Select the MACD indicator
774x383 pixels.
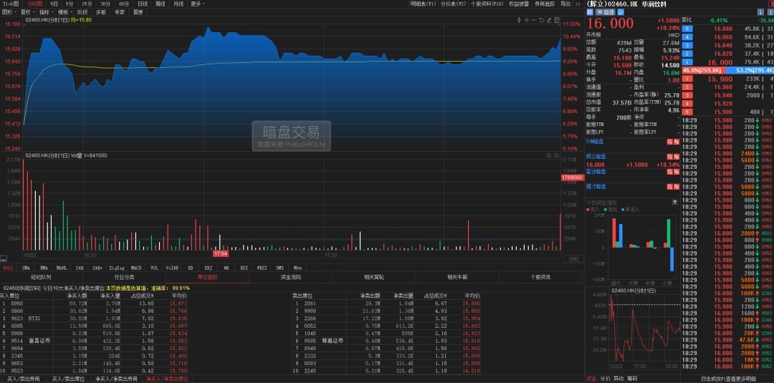(136, 267)
